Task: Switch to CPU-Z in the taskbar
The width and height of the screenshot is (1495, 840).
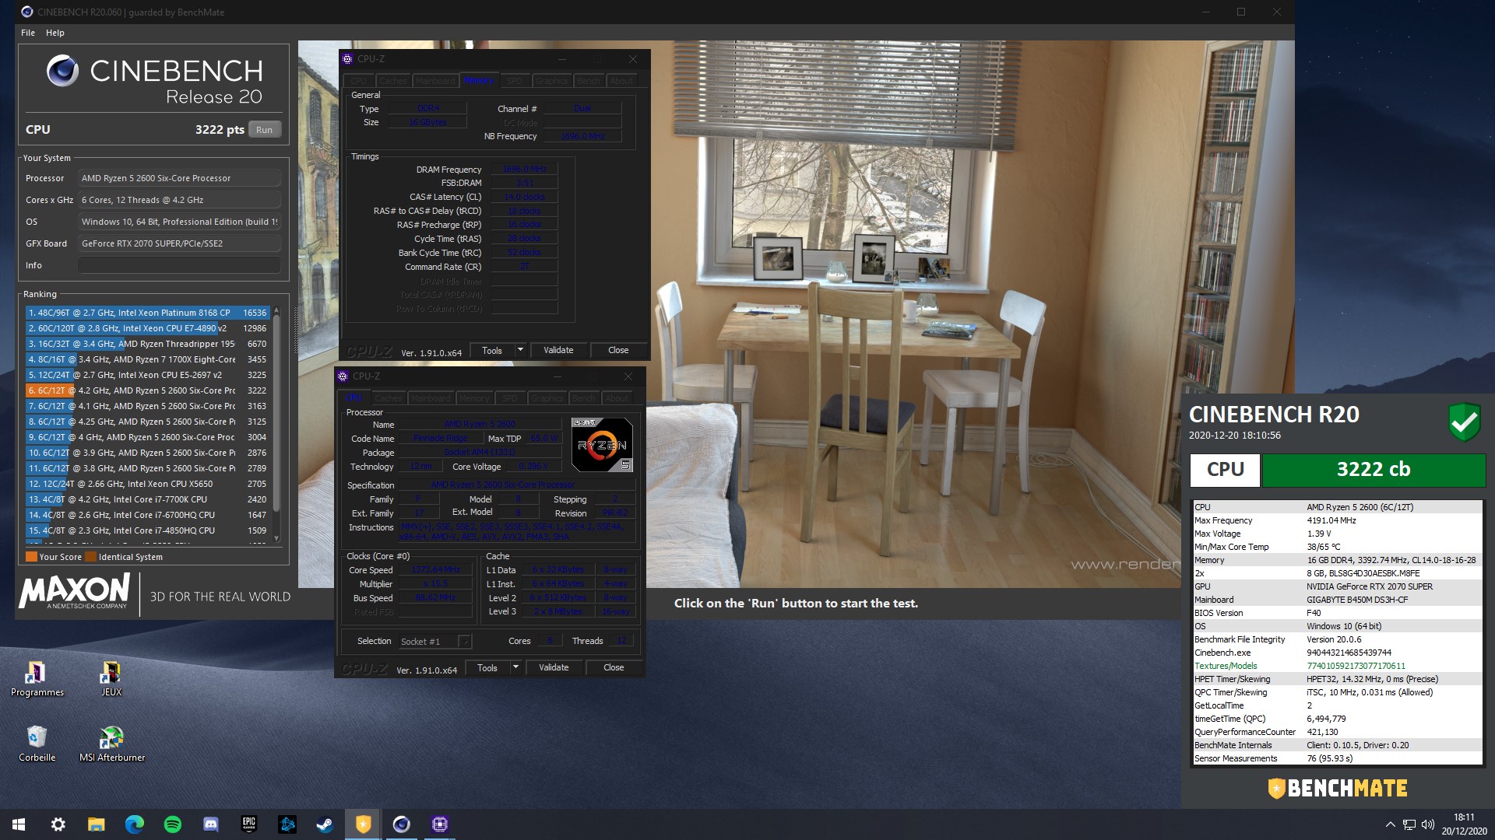Action: pyautogui.click(x=439, y=824)
